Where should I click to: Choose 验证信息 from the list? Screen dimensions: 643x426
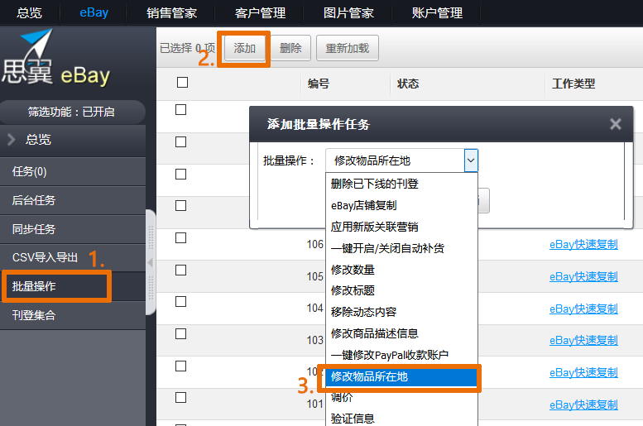coord(401,419)
